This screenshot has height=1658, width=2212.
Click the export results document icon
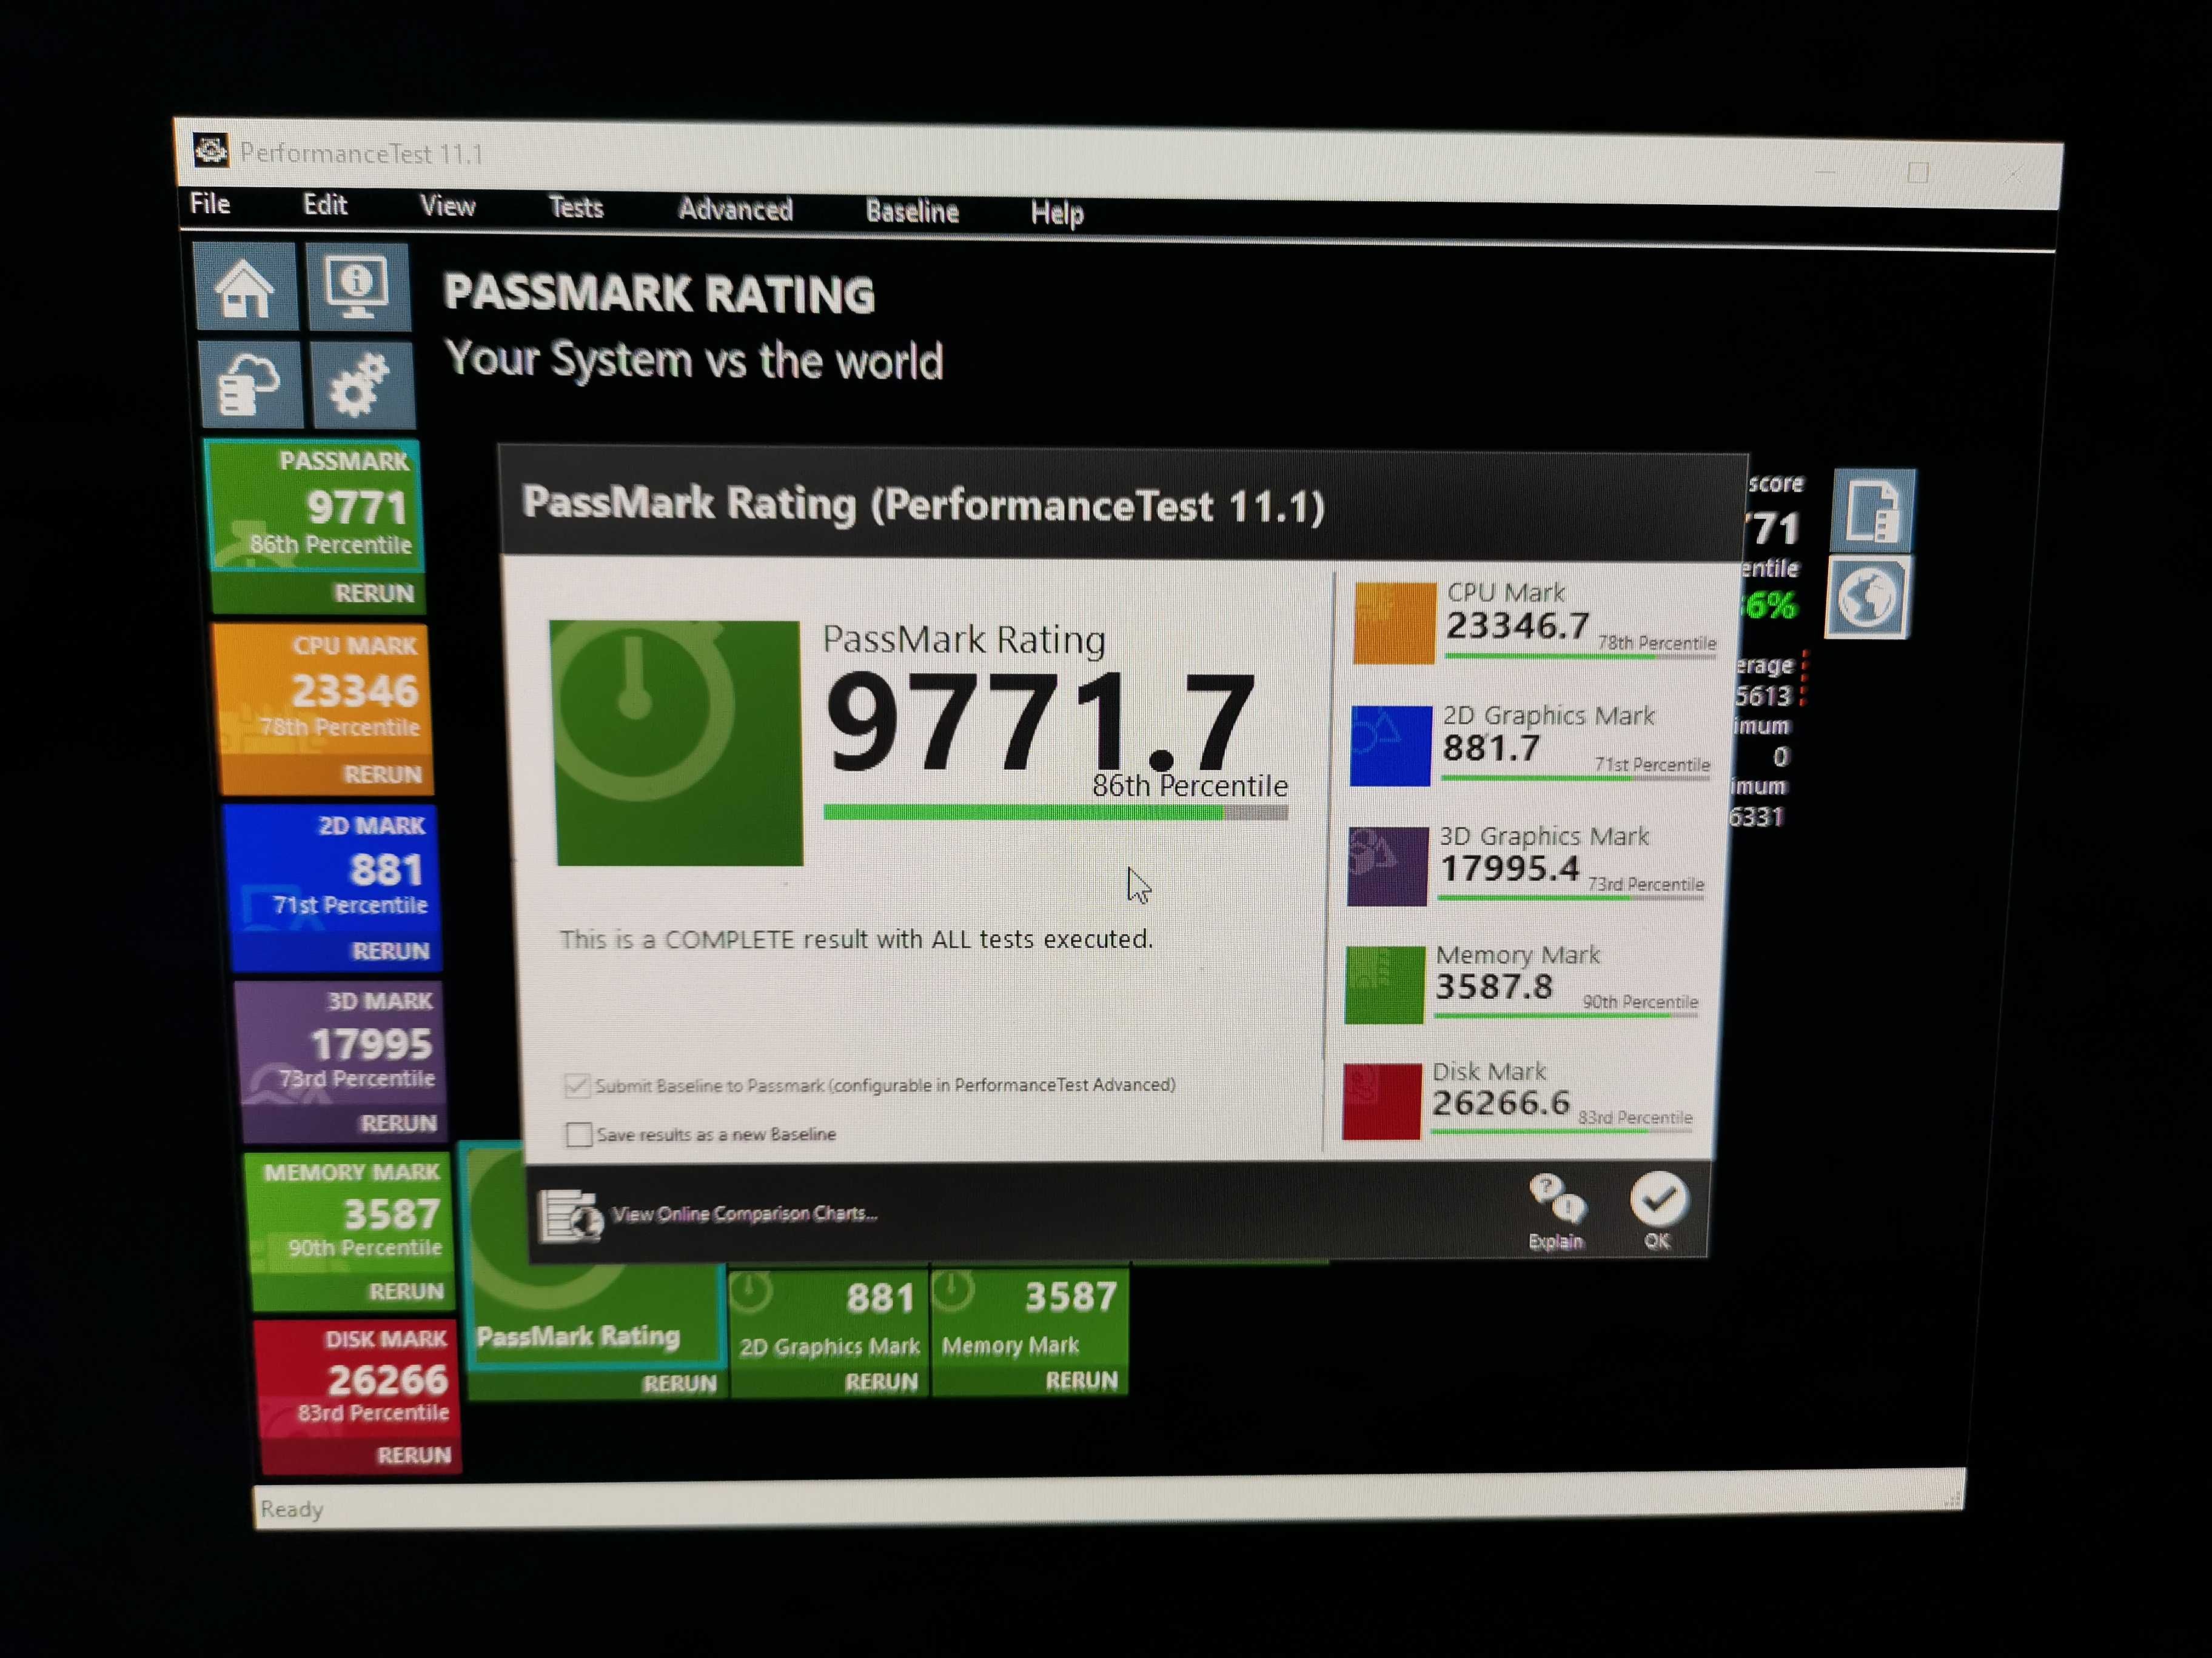click(x=1873, y=511)
